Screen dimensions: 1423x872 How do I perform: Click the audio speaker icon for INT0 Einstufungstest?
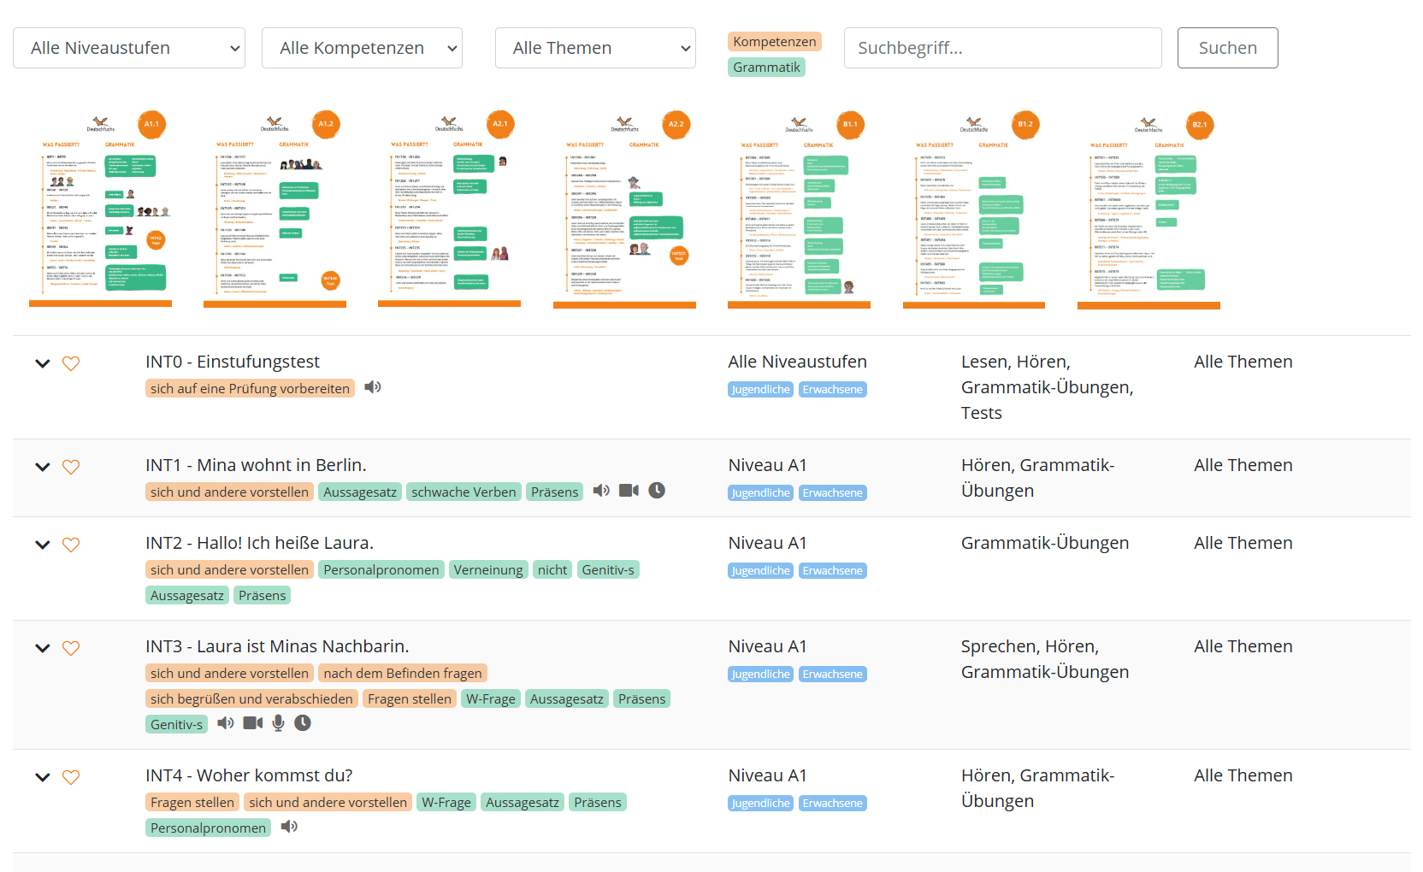click(373, 387)
